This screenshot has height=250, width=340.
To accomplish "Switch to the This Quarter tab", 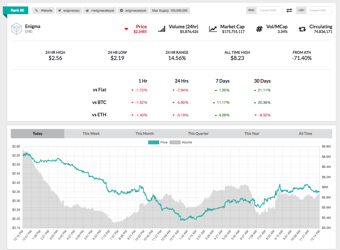I will [x=198, y=134].
